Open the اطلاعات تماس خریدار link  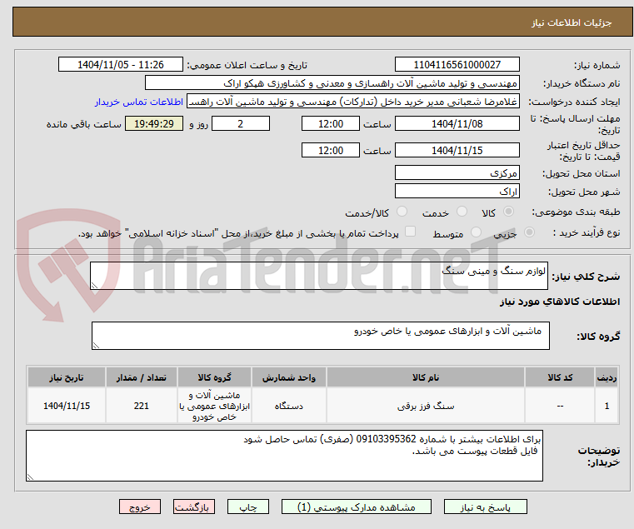coord(139,102)
